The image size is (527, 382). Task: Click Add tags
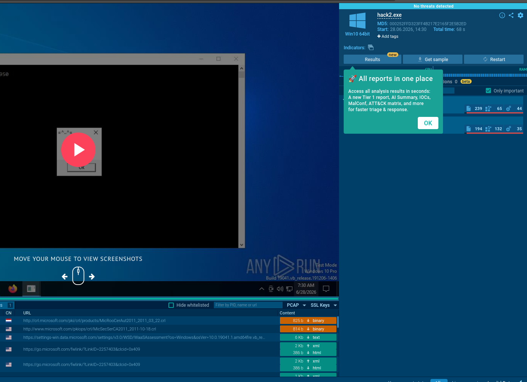point(388,36)
